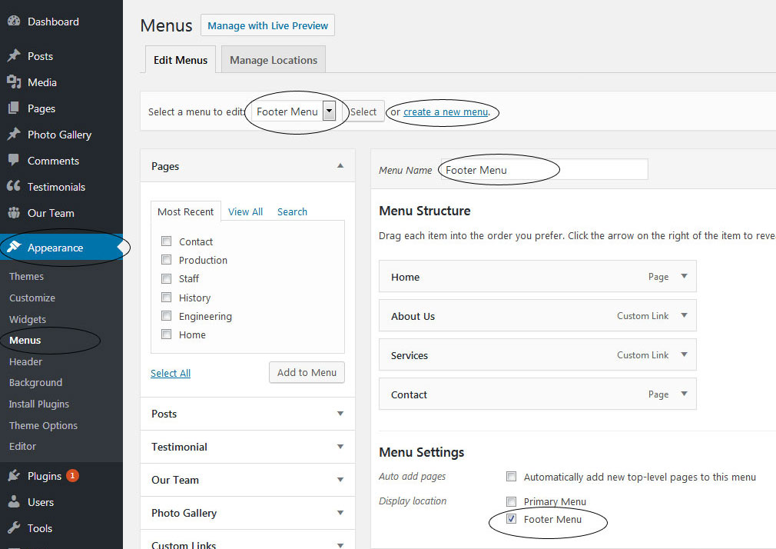Click the Testimonials quote icon
The image size is (776, 549).
click(x=14, y=187)
